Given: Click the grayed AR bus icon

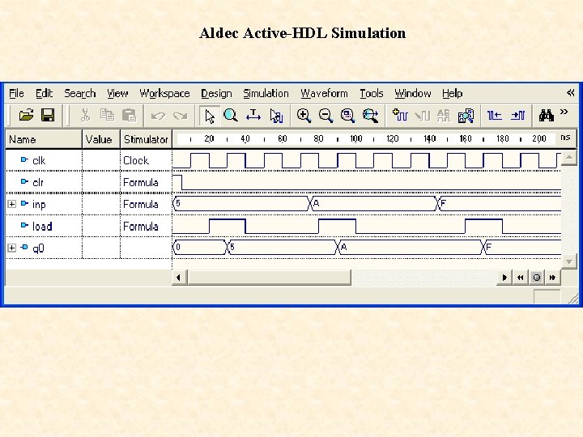Looking at the screenshot, I should click(444, 116).
